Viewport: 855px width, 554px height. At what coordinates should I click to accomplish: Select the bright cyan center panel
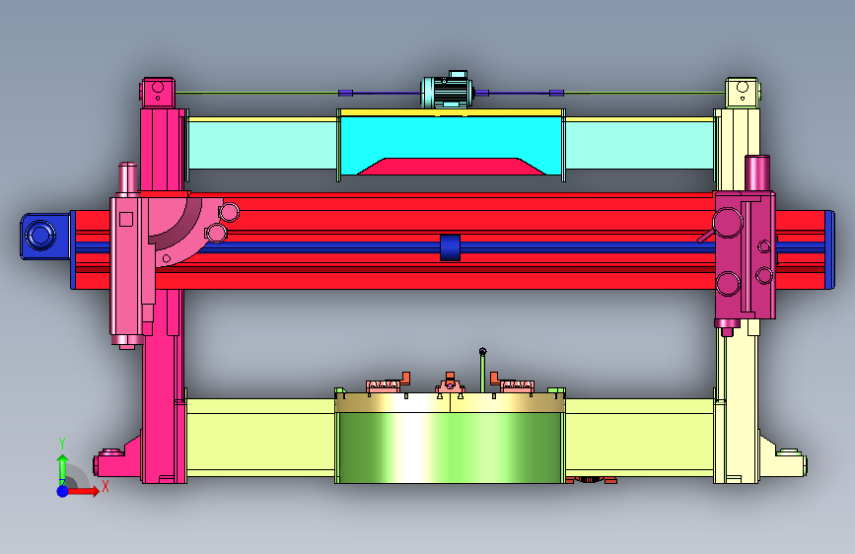[x=451, y=138]
